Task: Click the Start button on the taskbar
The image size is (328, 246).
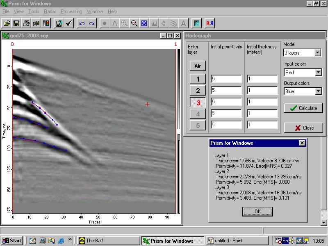Action: point(11,241)
